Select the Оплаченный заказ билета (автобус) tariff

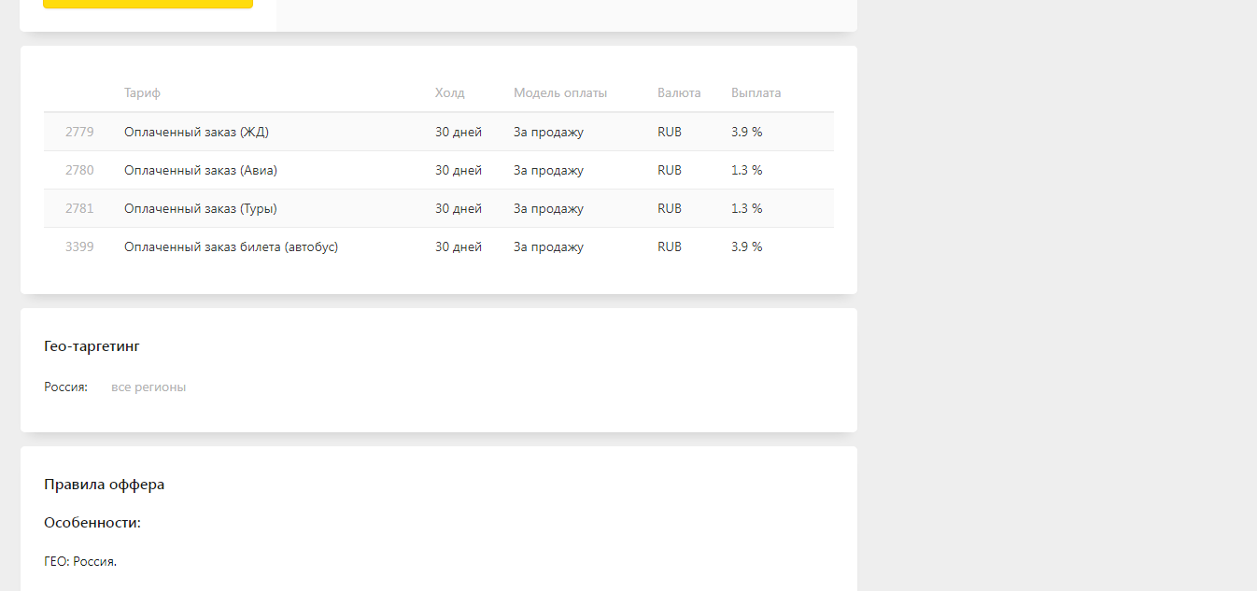coord(231,247)
